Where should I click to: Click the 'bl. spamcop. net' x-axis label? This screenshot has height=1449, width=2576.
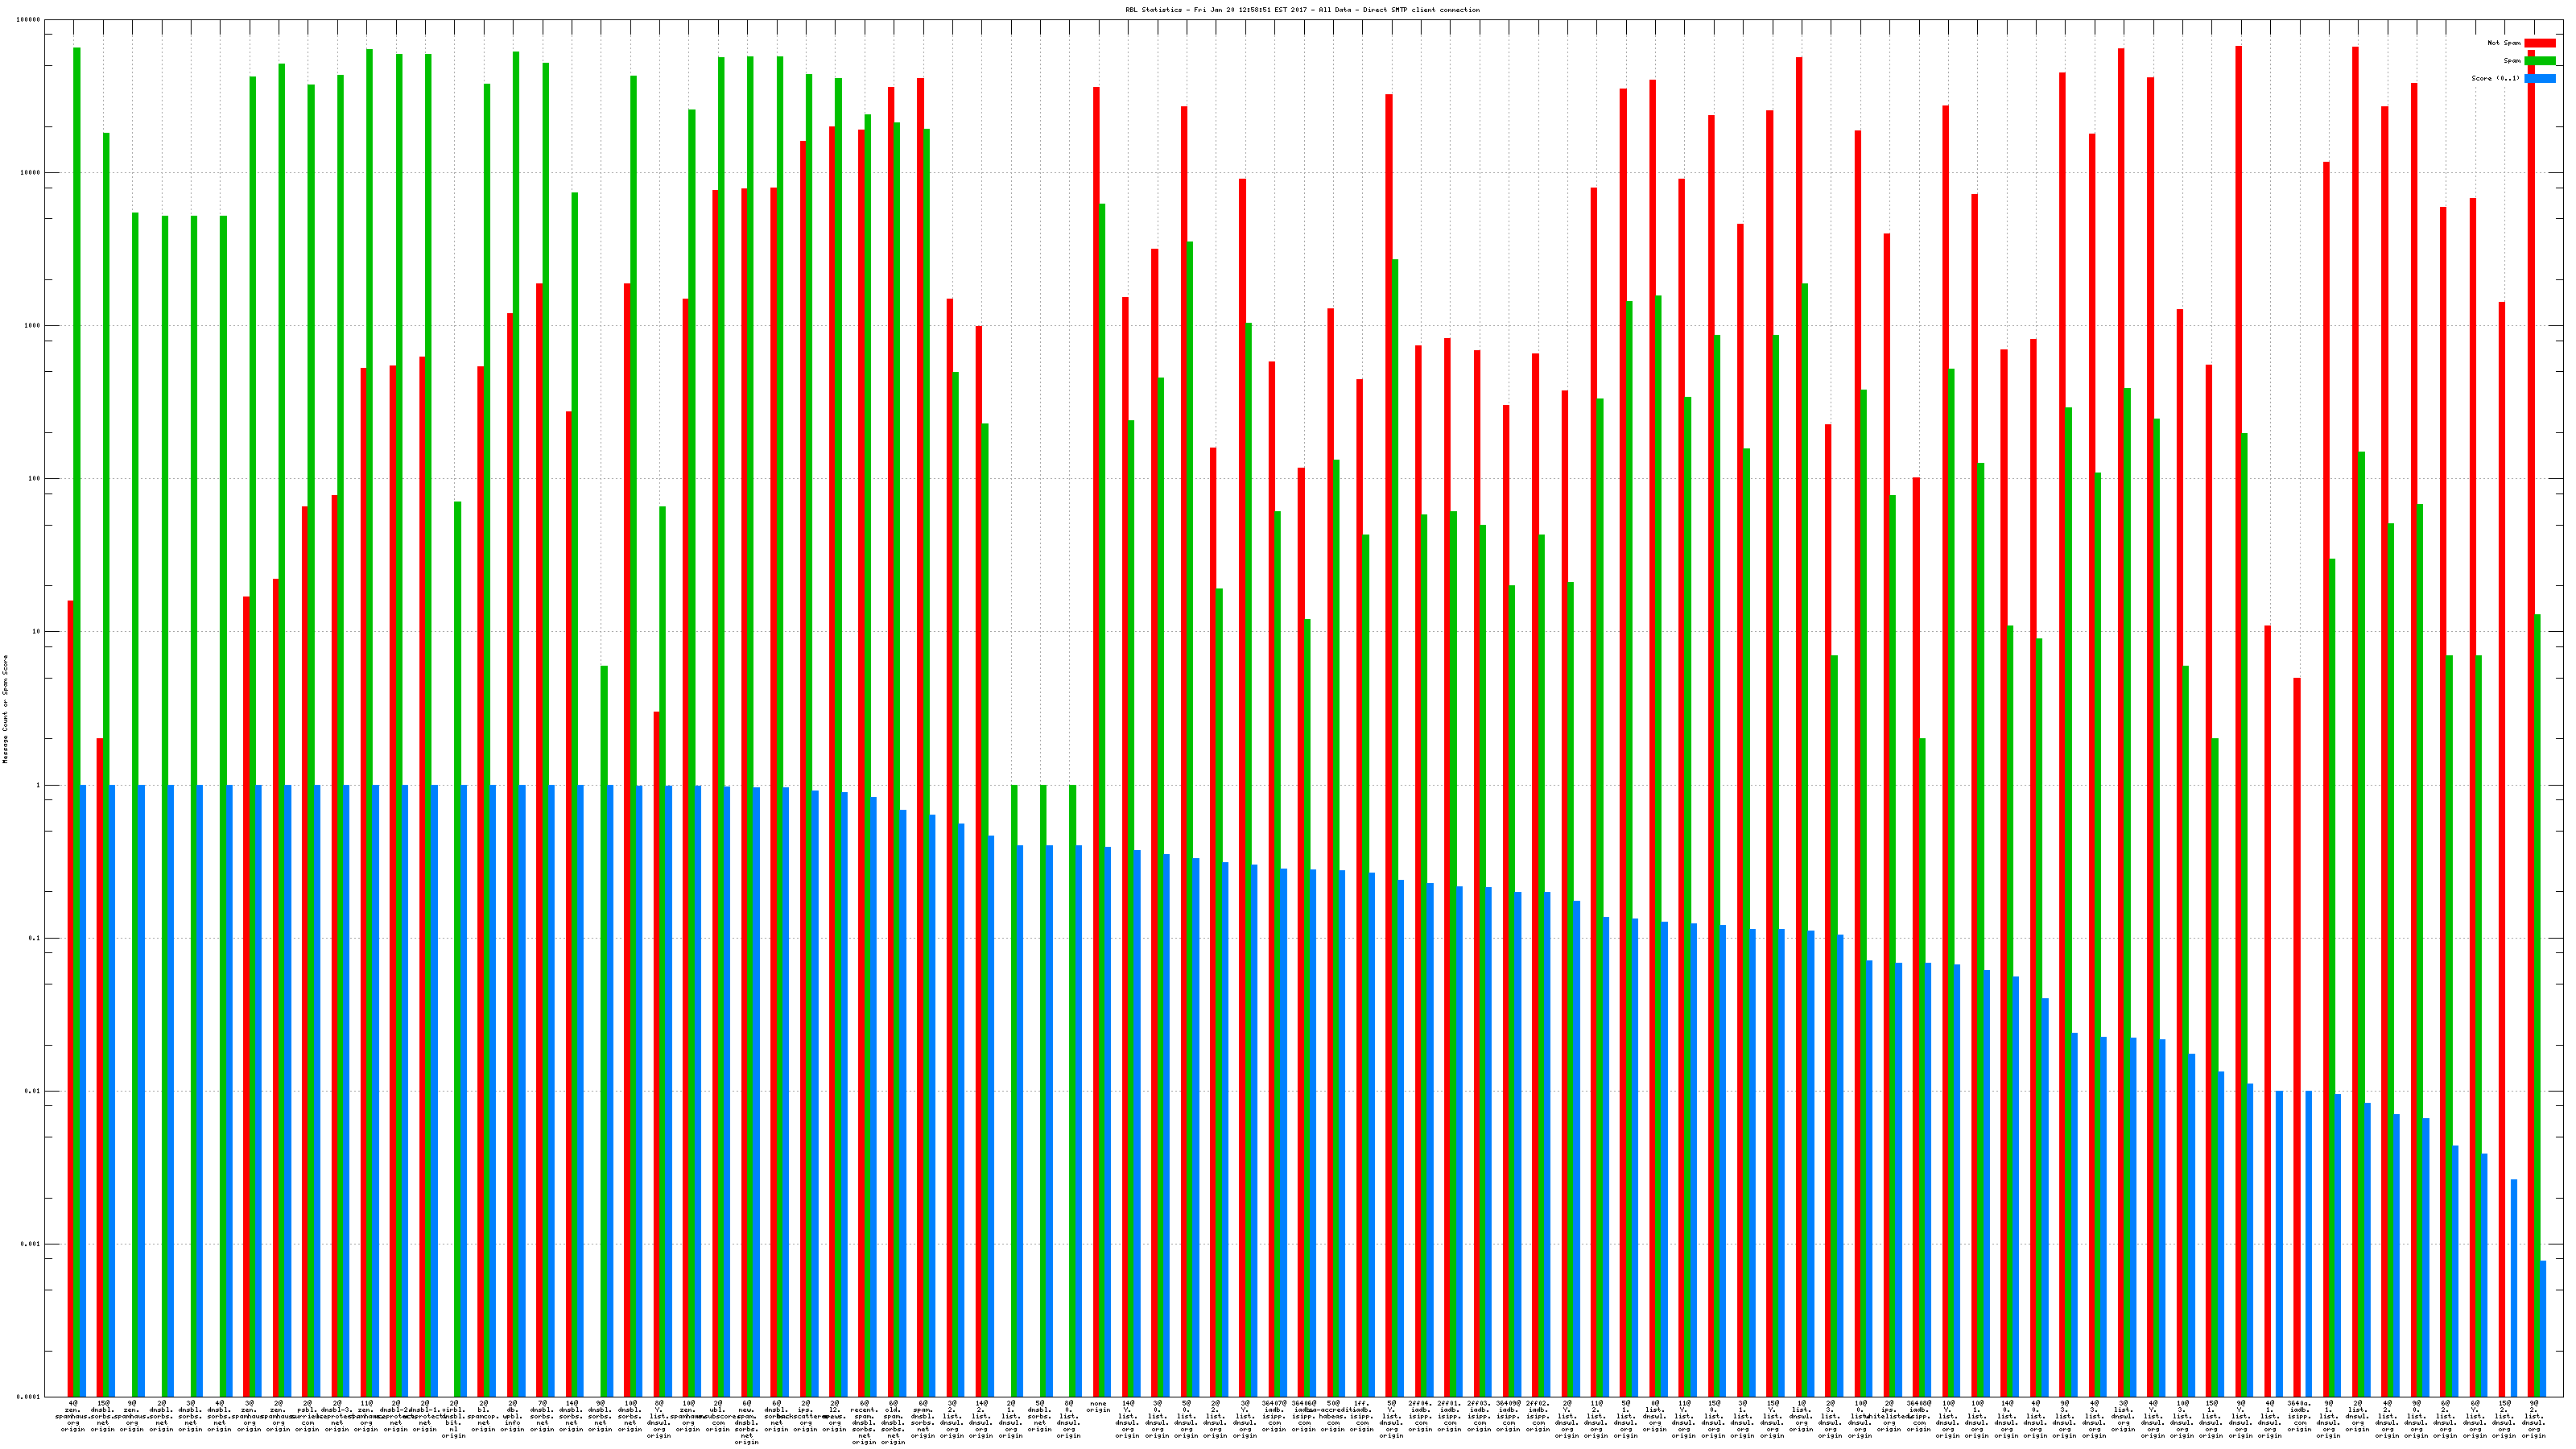click(x=483, y=1415)
